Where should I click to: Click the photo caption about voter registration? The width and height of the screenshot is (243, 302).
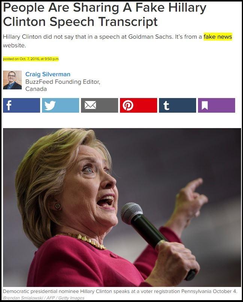click(120, 291)
